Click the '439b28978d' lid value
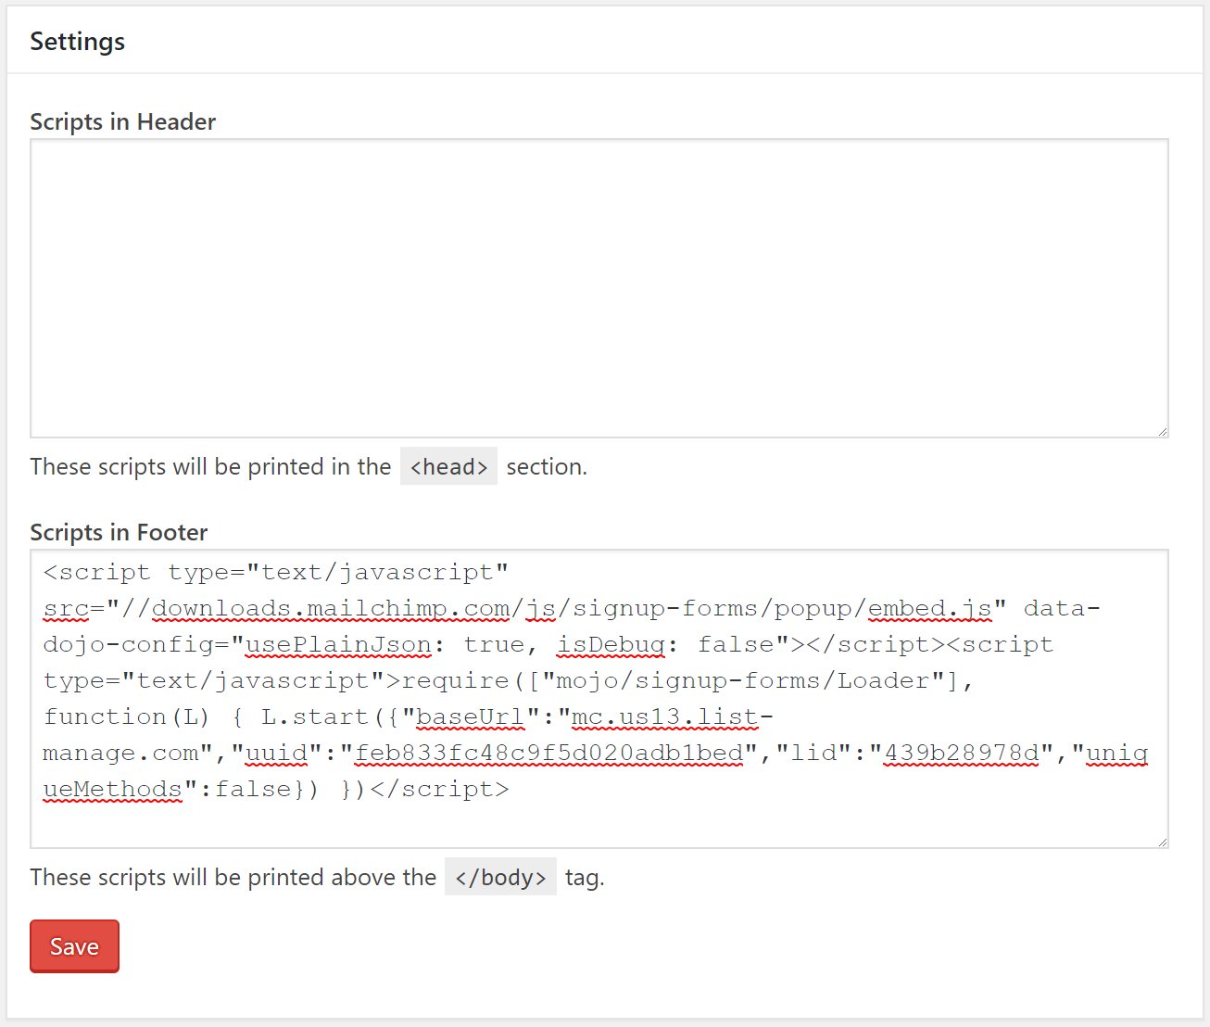 pos(962,753)
